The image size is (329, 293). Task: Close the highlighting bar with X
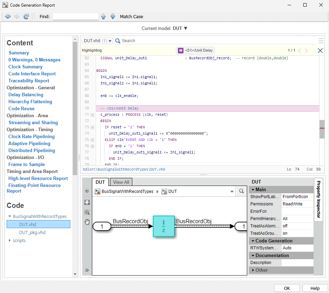pos(320,51)
